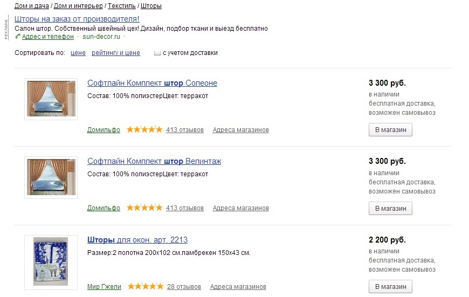Viewport: 469px width, 297px height.
Task: Open the Солеоне curtain thumbnail
Action: click(51, 99)
